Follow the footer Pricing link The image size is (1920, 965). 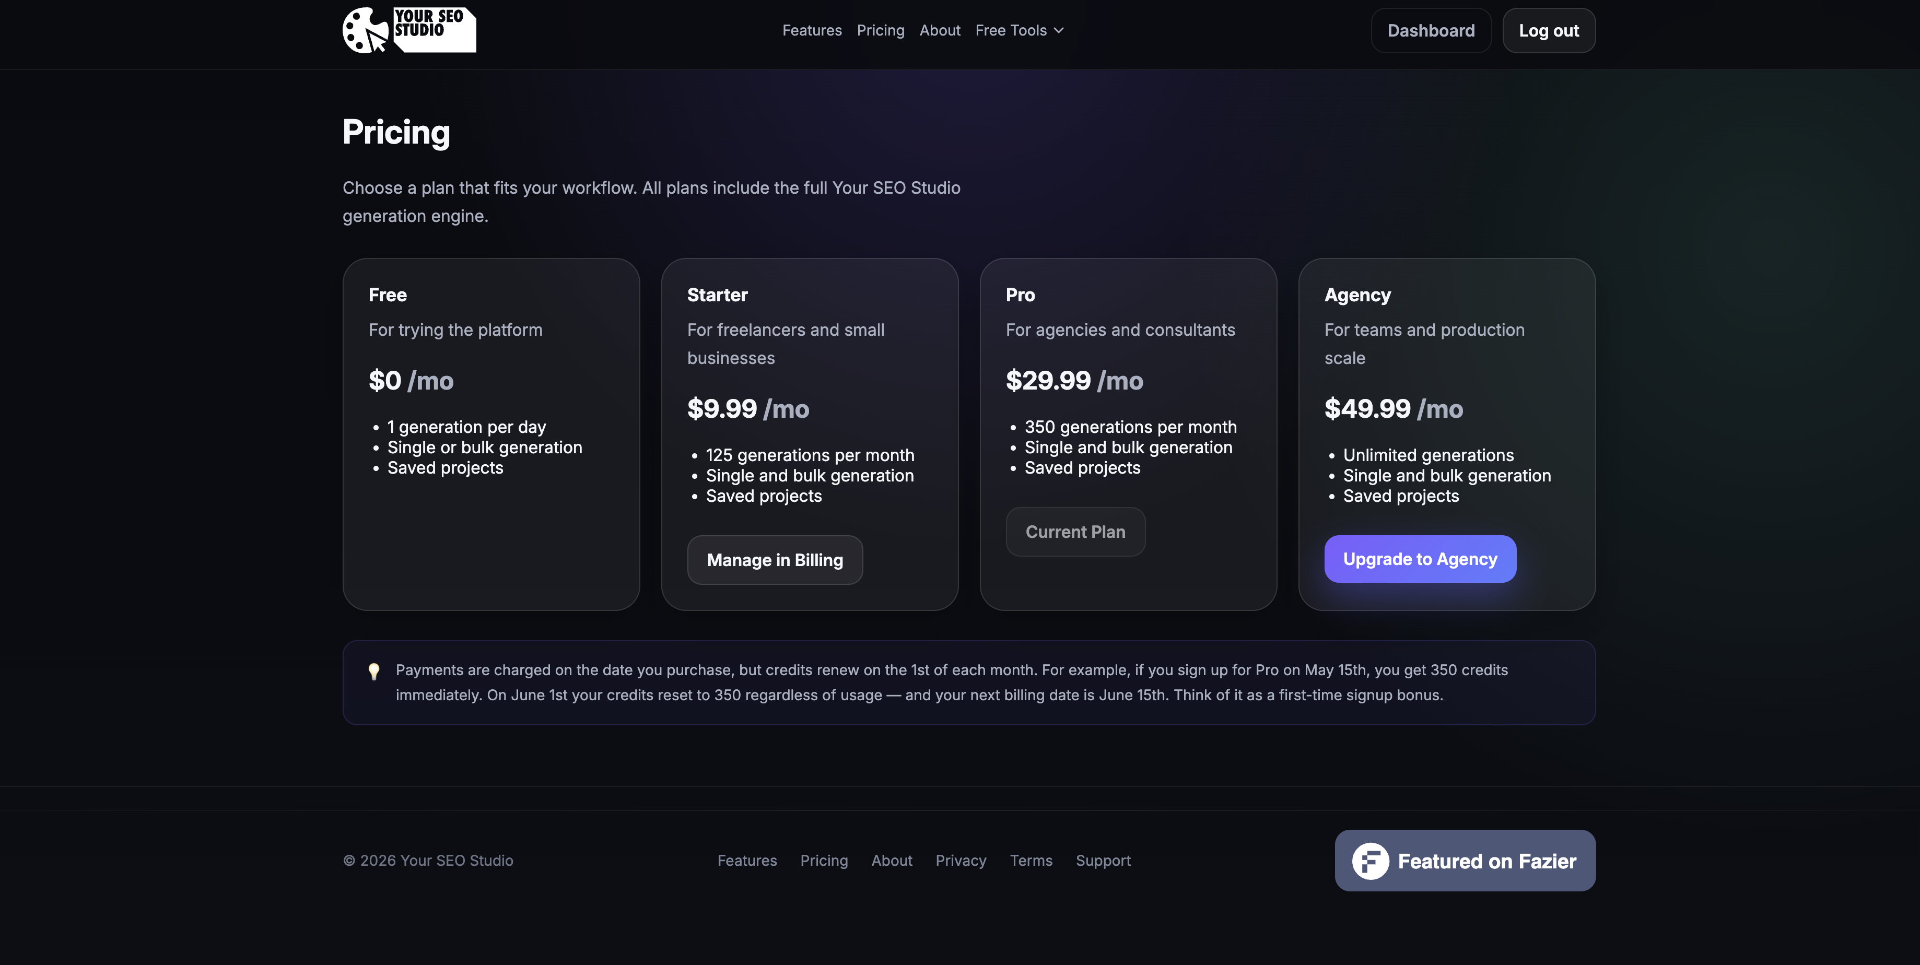(824, 861)
